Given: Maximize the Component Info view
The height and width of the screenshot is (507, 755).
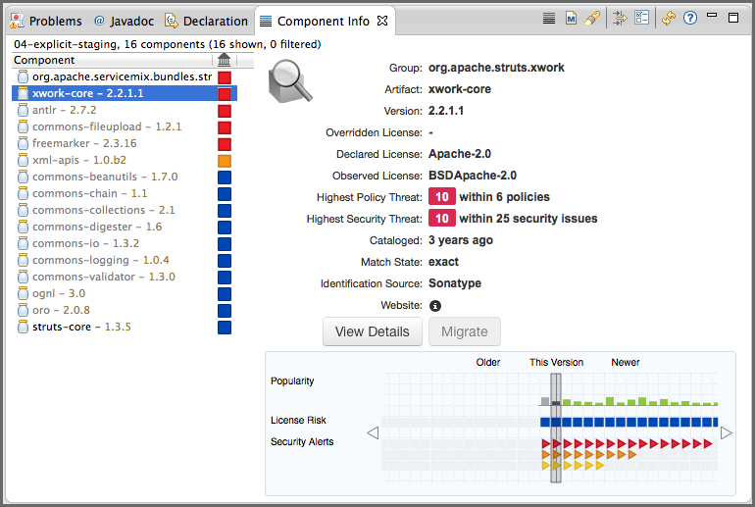Looking at the screenshot, I should pyautogui.click(x=733, y=18).
